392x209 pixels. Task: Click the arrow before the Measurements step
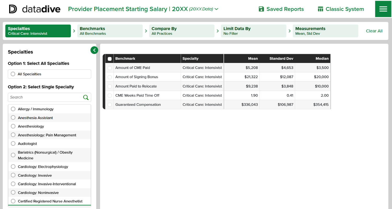pos(290,31)
